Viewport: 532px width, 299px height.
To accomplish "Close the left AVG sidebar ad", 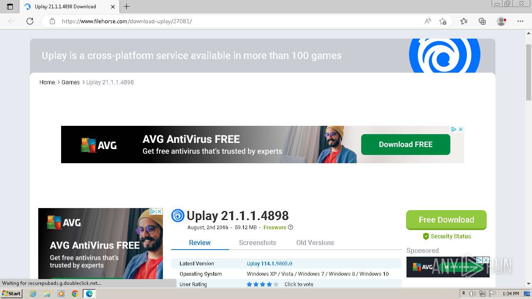I will point(159,211).
